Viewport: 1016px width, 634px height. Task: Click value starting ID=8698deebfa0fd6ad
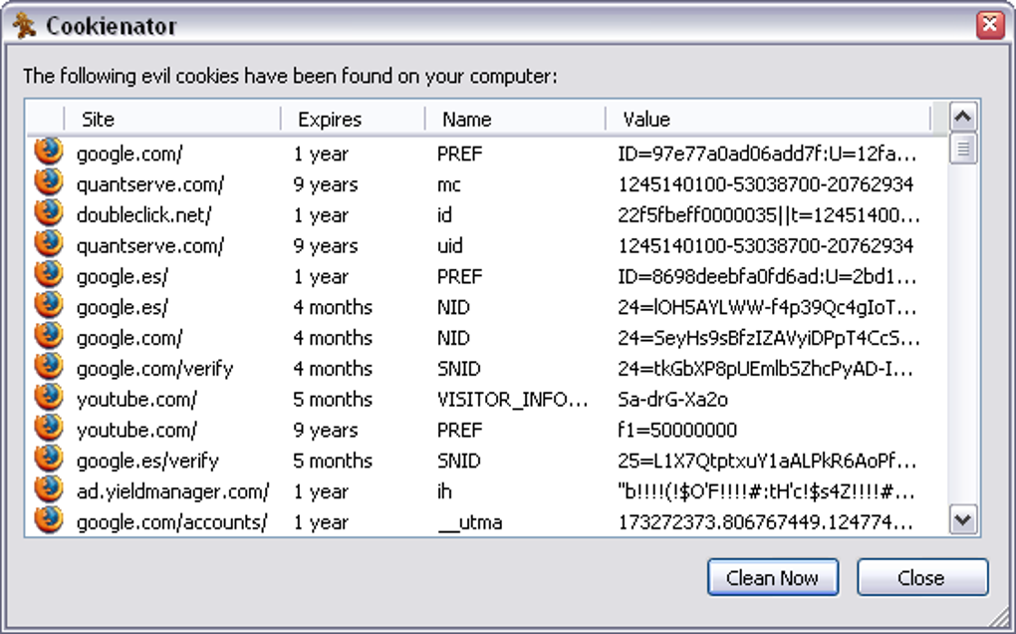(767, 277)
